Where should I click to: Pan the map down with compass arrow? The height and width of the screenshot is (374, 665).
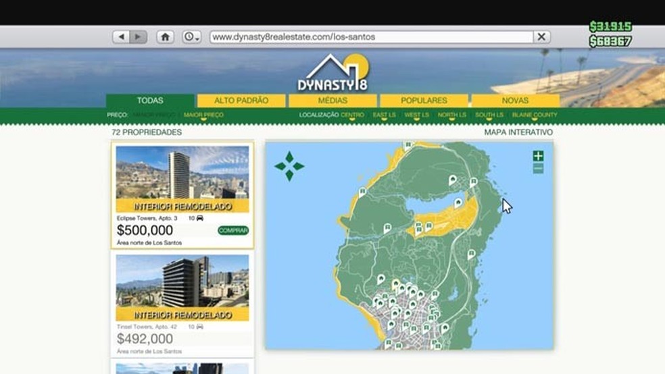(x=290, y=176)
